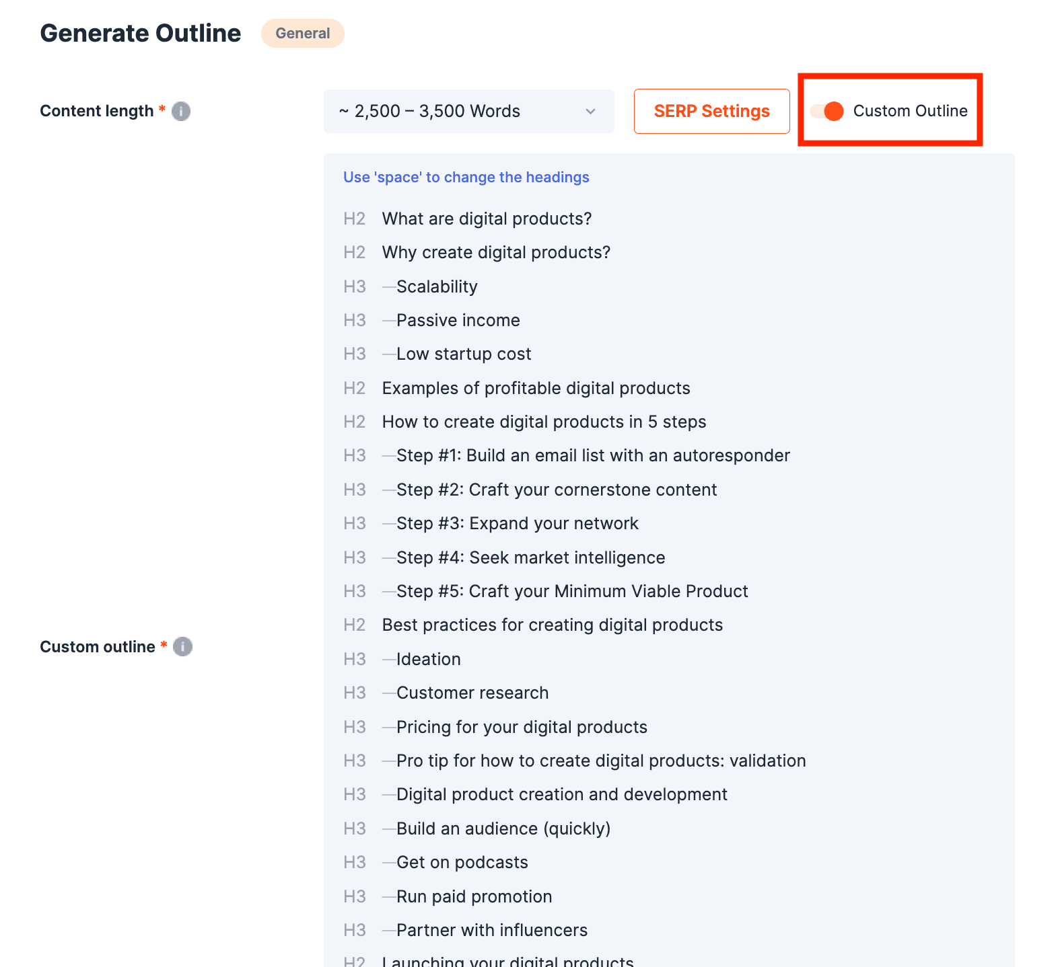Open SERP Settings
Screen dimensions: 1058x967
click(711, 111)
